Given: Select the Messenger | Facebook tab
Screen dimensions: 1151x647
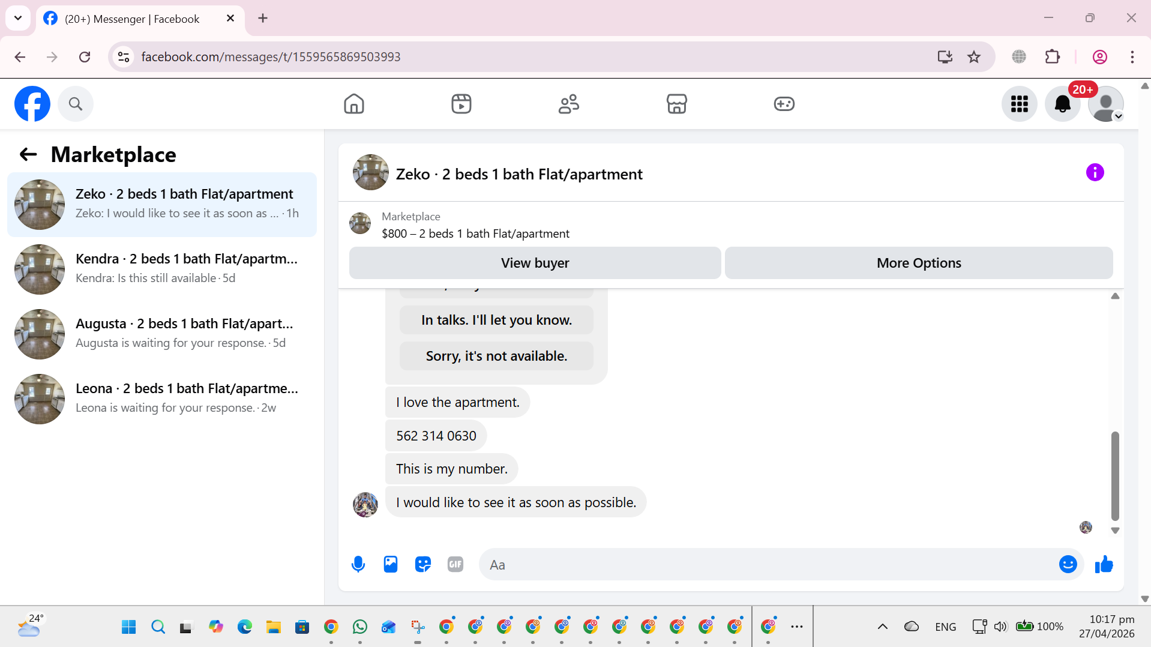Looking at the screenshot, I should [140, 19].
